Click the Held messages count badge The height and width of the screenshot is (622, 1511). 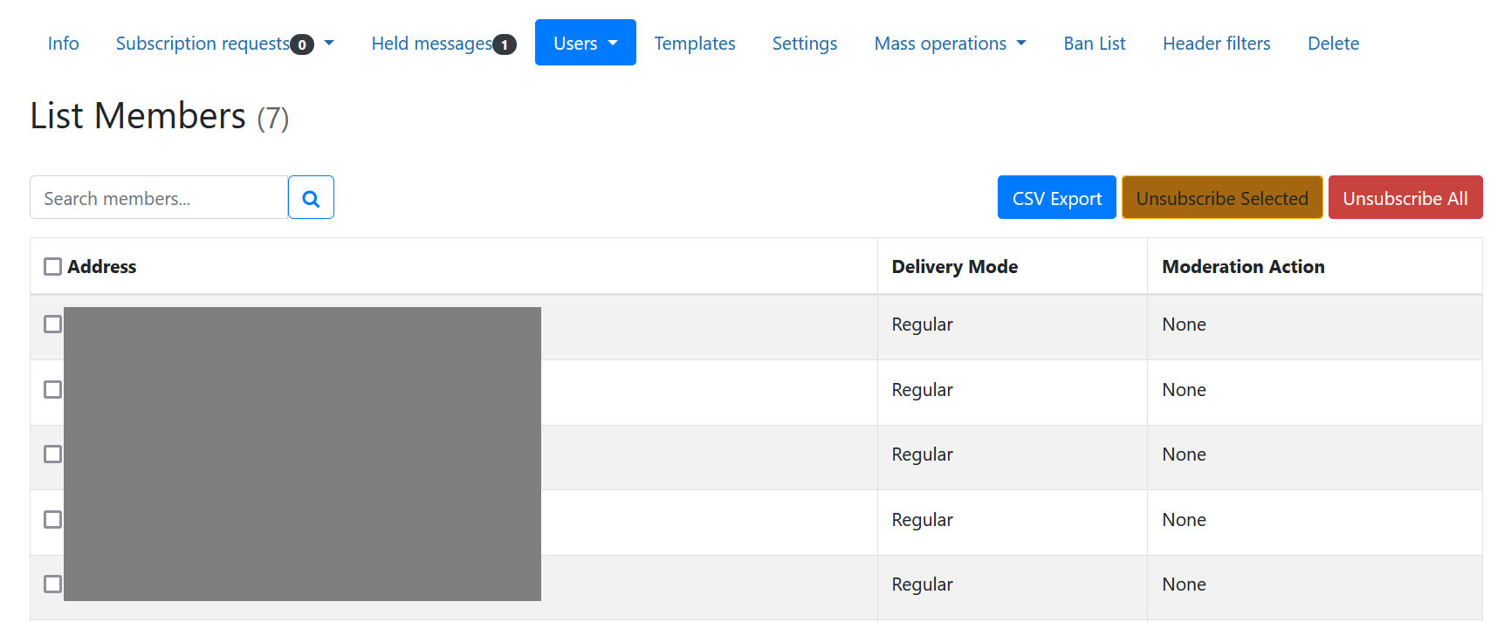pos(505,44)
